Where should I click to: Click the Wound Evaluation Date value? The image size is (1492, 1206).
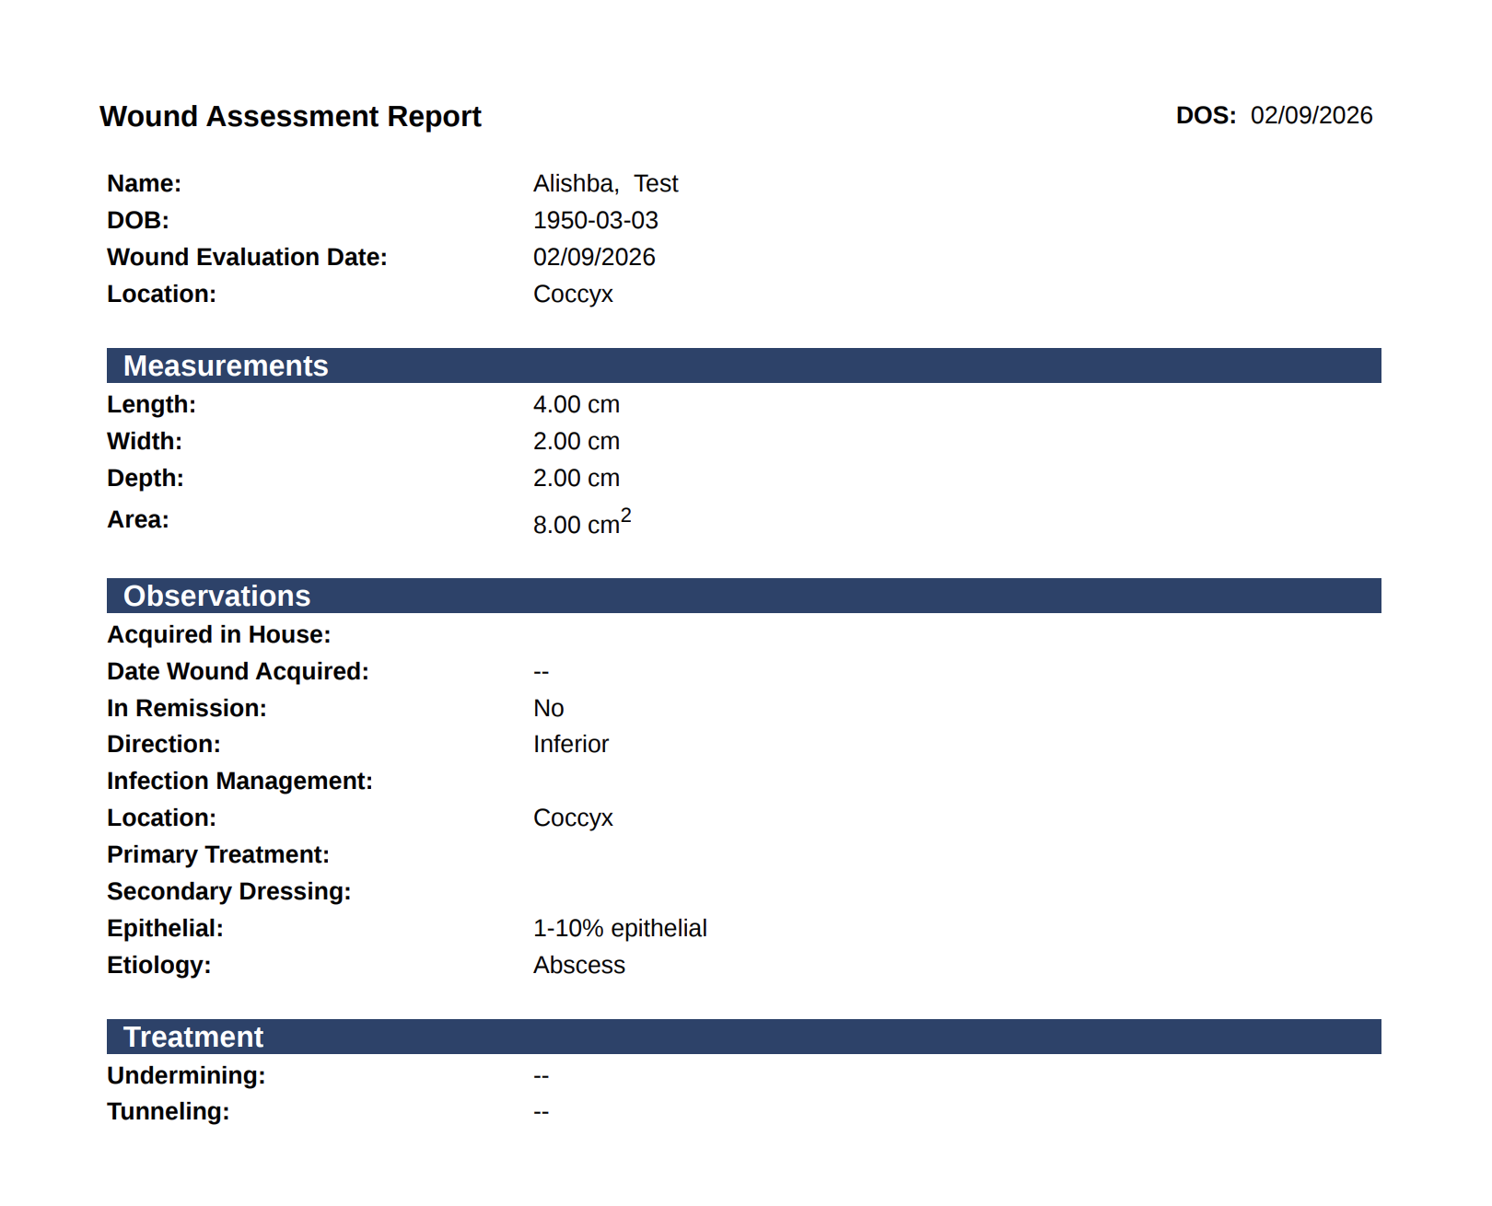tap(594, 257)
